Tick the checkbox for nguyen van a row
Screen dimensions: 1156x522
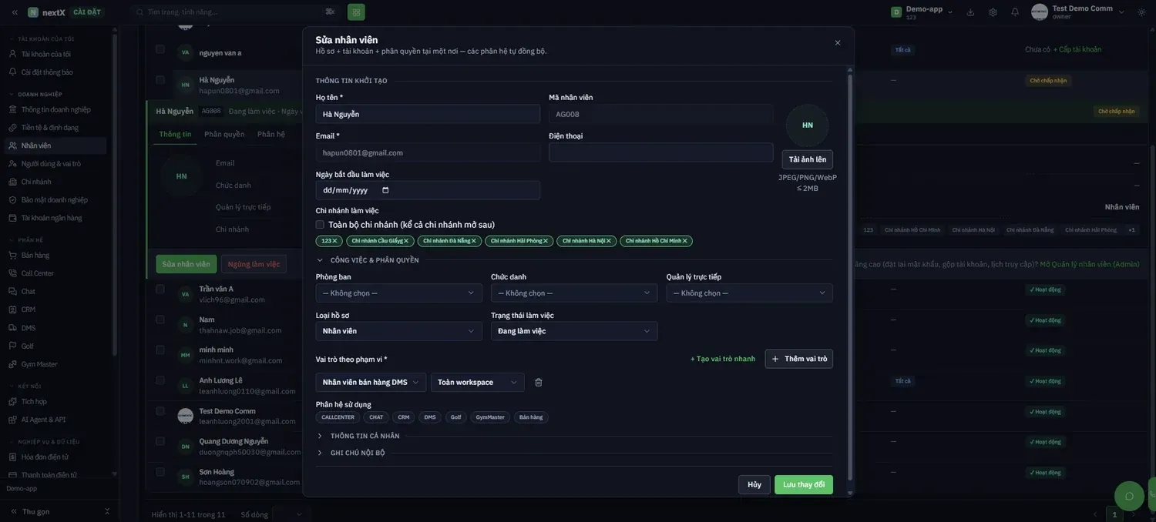[x=160, y=49]
